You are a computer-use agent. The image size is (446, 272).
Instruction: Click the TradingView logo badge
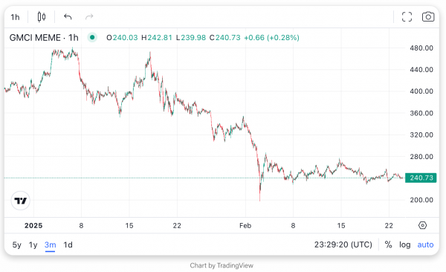coord(21,201)
